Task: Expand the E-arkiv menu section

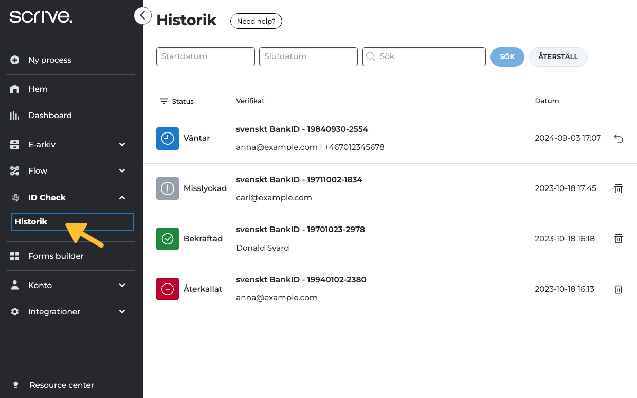Action: 122,145
